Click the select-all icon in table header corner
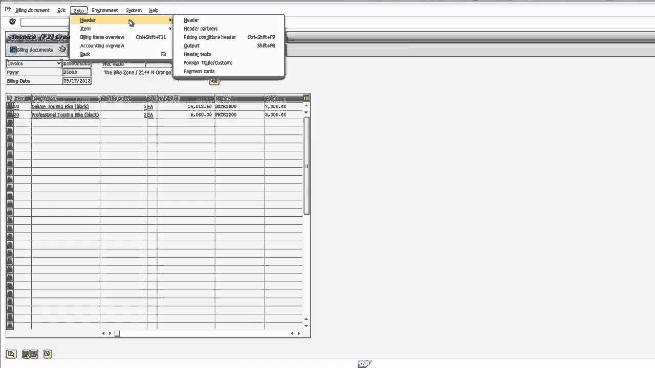The width and height of the screenshot is (655, 368). click(9, 98)
